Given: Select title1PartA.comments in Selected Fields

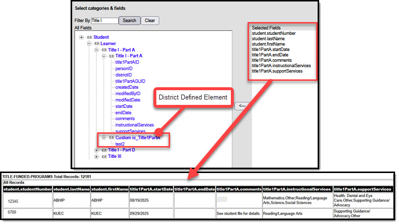Looking at the screenshot, I should (272, 60).
